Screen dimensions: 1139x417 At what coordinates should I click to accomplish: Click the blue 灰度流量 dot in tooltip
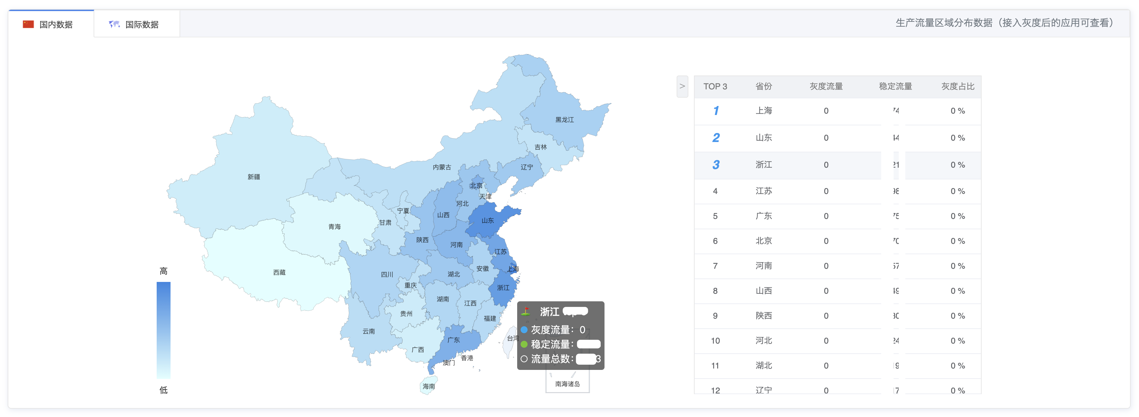pyautogui.click(x=524, y=330)
